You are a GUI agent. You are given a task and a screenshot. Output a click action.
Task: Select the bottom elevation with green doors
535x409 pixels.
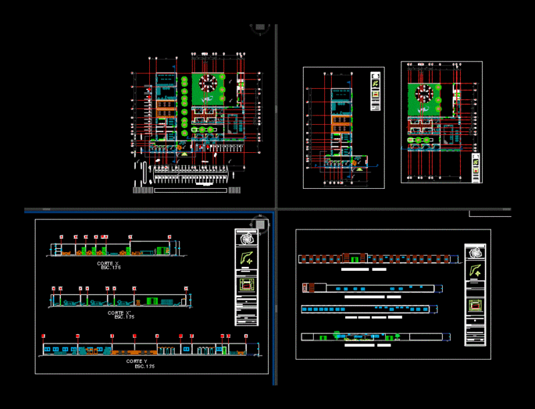(375, 337)
